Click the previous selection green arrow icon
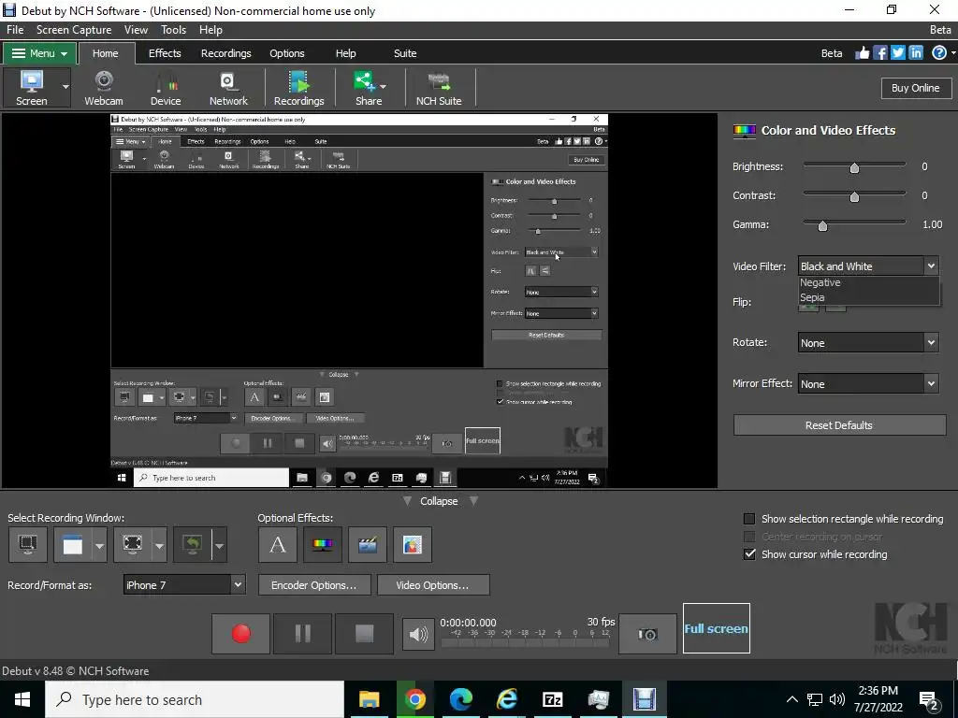 (x=193, y=544)
